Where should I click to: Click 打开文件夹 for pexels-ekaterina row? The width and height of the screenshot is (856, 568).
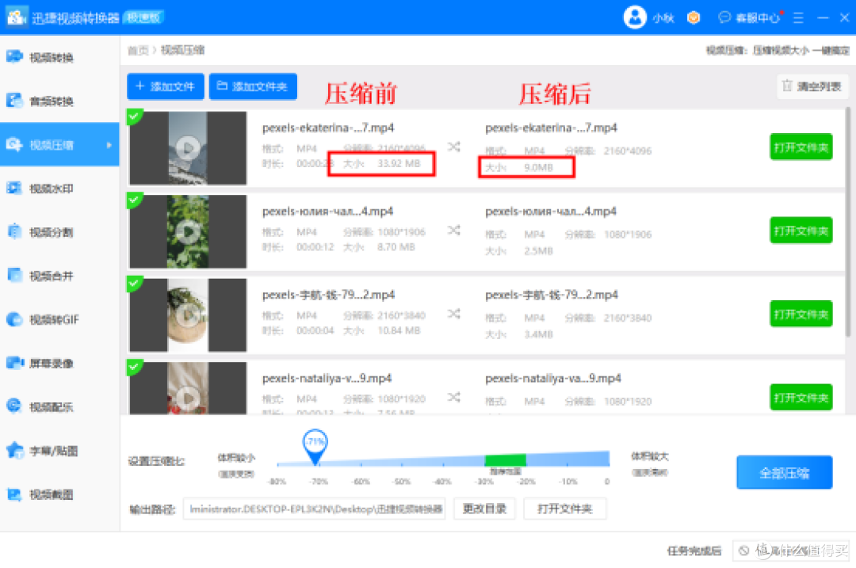tap(801, 147)
